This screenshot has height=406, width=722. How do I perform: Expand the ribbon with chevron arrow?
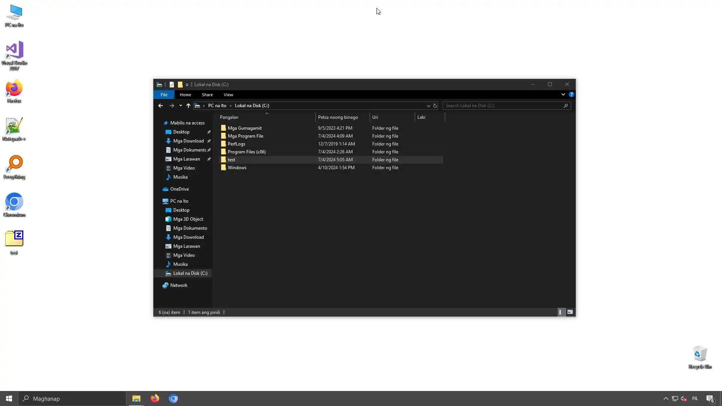[x=563, y=95]
